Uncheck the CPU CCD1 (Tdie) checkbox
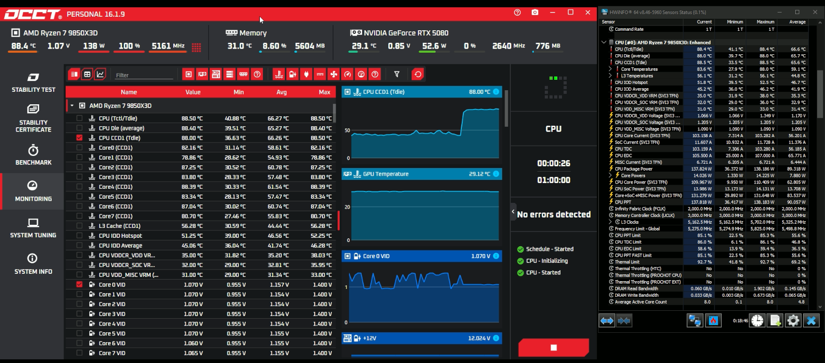825x363 pixels. tap(79, 138)
